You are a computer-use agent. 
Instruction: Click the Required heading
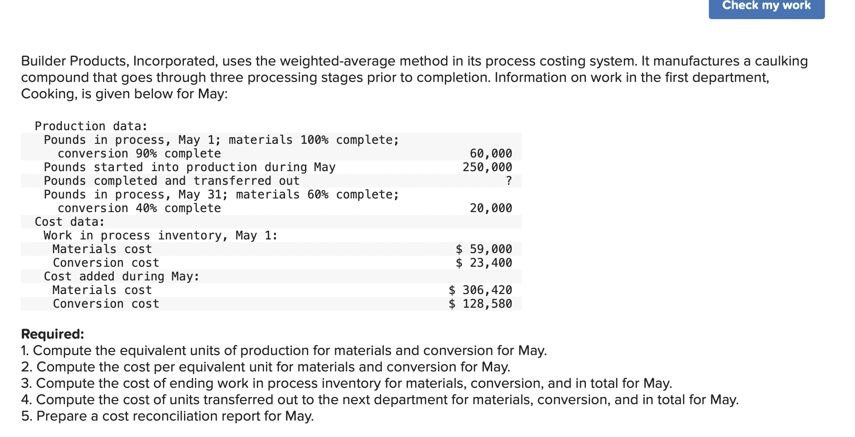(x=52, y=334)
